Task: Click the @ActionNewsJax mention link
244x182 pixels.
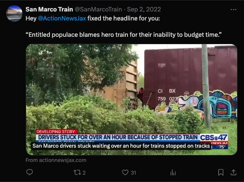Action: click(x=62, y=18)
